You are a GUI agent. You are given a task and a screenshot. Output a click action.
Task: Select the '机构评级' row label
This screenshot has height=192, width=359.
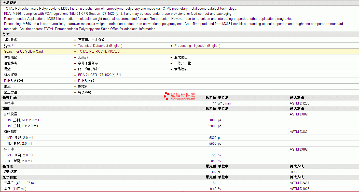click(11, 75)
